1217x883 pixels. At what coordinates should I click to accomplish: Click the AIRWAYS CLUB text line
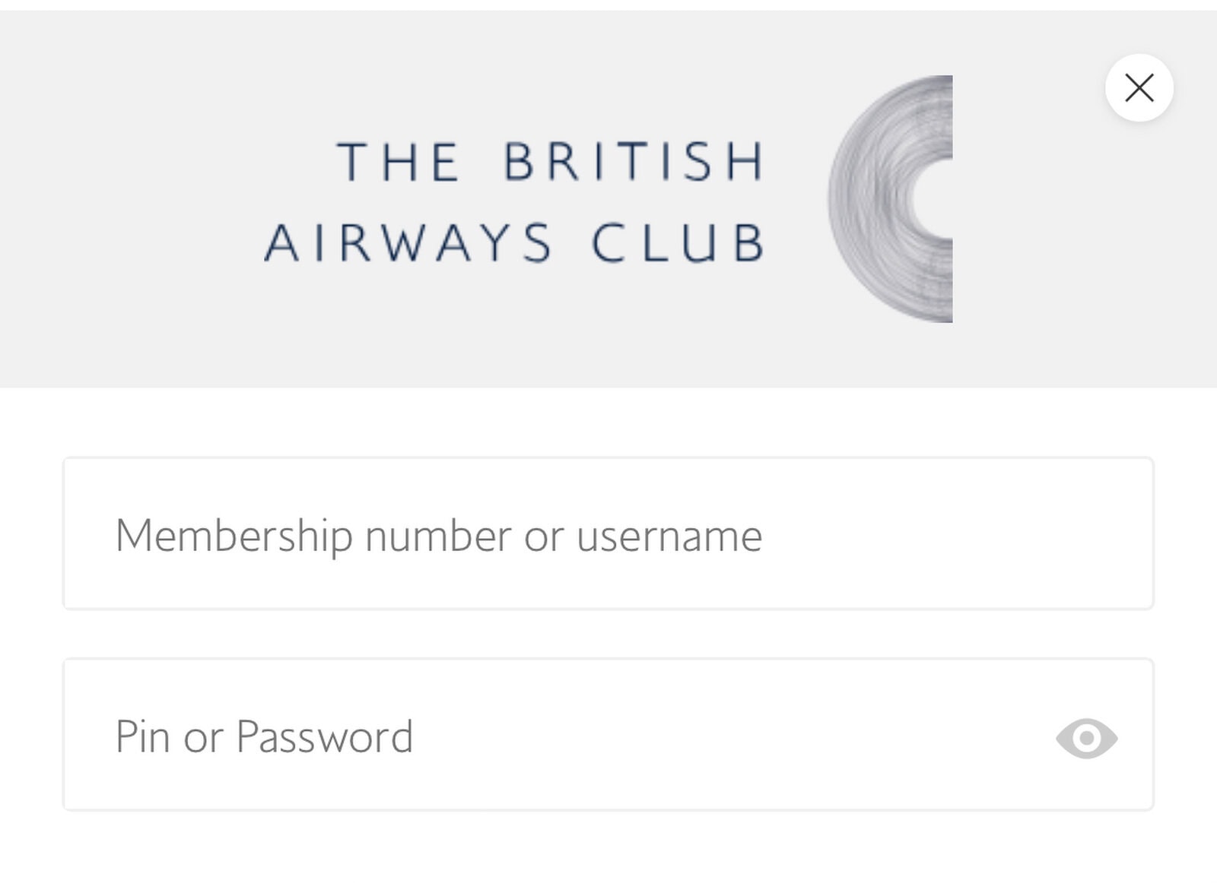coord(514,243)
